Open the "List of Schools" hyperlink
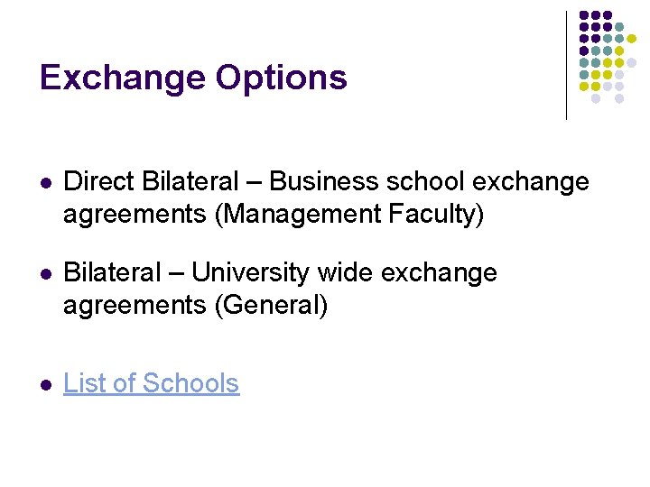The image size is (650, 487). tap(151, 383)
